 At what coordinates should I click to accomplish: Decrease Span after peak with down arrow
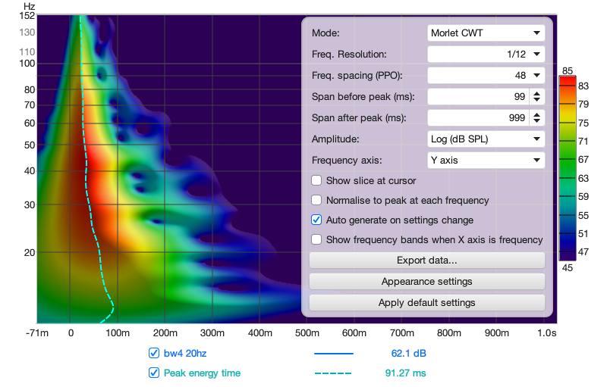click(x=536, y=121)
